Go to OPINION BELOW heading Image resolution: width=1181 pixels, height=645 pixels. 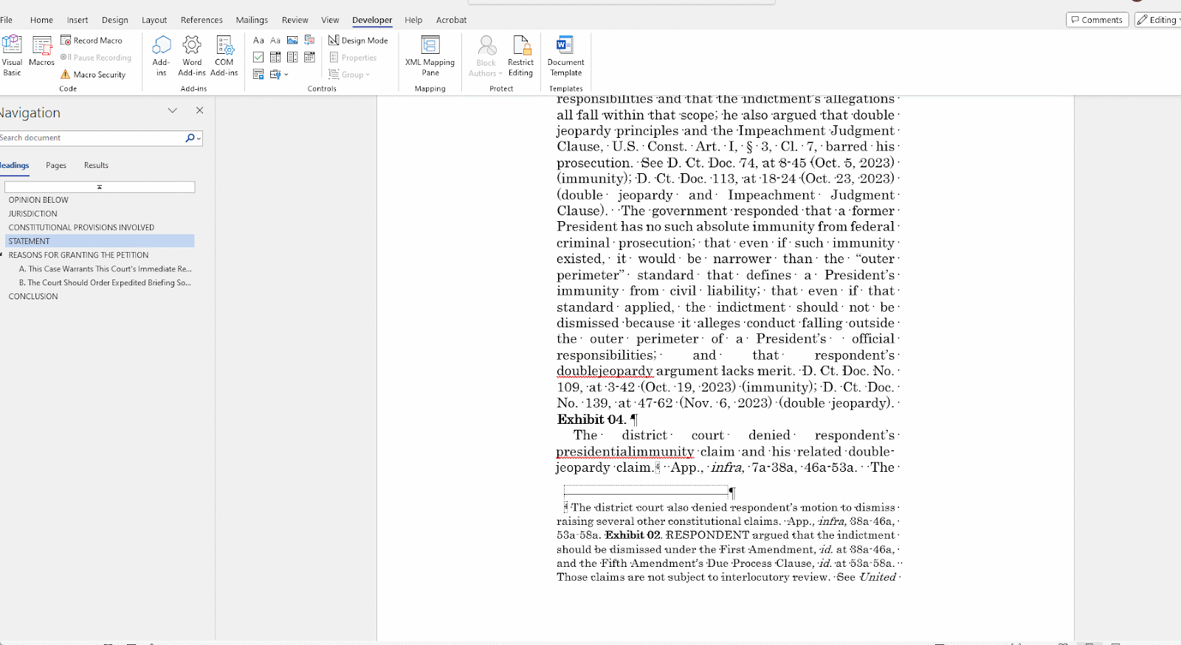38,200
